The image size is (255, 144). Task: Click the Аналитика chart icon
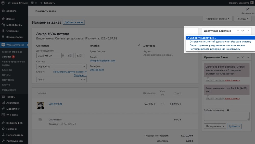(3, 103)
